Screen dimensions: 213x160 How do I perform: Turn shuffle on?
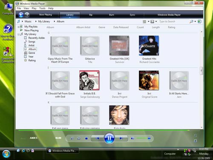(x=72, y=138)
